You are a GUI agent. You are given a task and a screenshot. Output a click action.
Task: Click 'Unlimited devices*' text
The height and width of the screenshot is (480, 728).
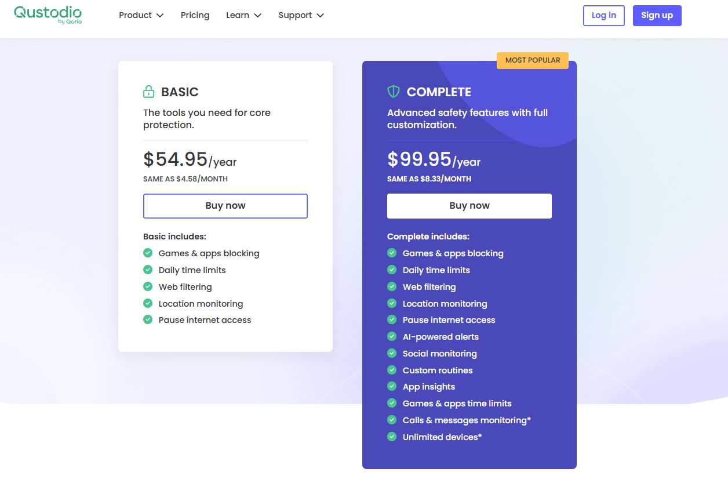(442, 437)
